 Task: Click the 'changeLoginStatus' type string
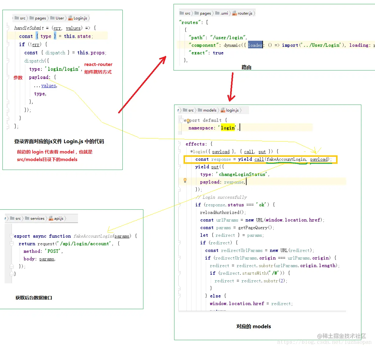pyautogui.click(x=242, y=174)
